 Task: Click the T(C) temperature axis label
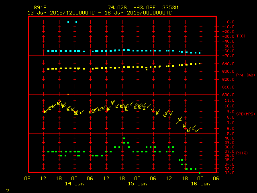pos(241,36)
